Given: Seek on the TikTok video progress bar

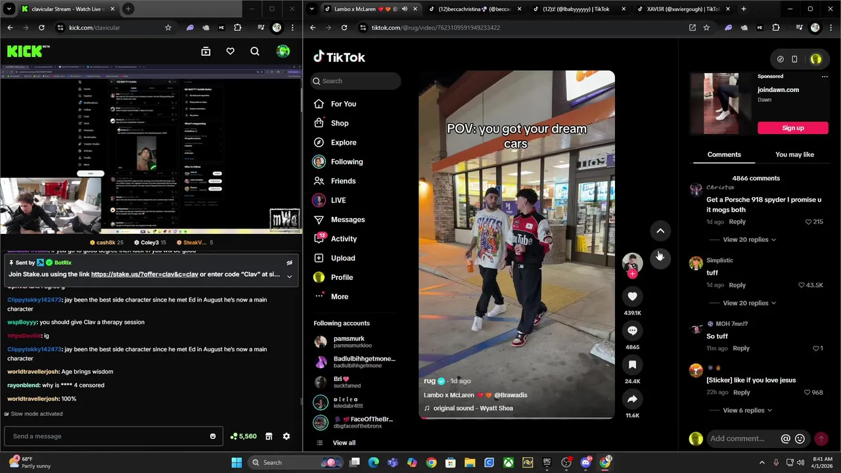Looking at the screenshot, I should (517, 418).
